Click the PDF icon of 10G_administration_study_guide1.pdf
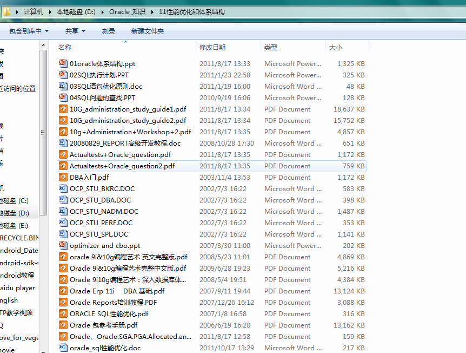 point(63,109)
